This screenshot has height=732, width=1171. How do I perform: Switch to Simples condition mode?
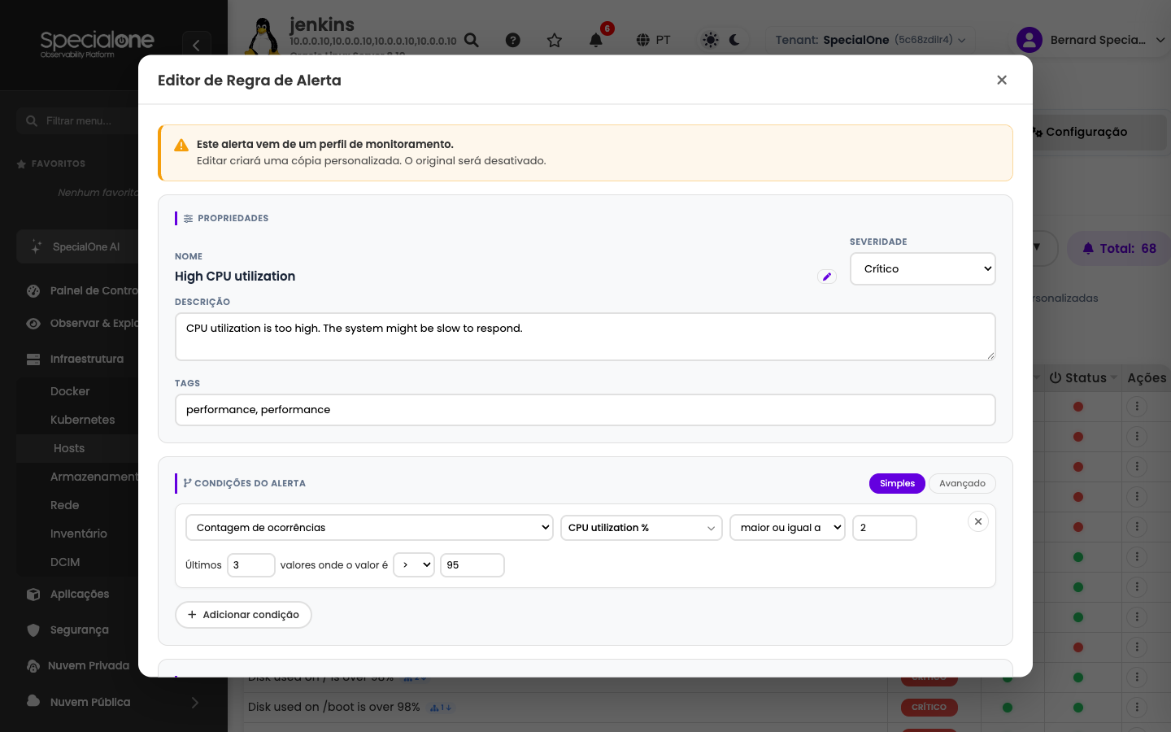coord(897,483)
